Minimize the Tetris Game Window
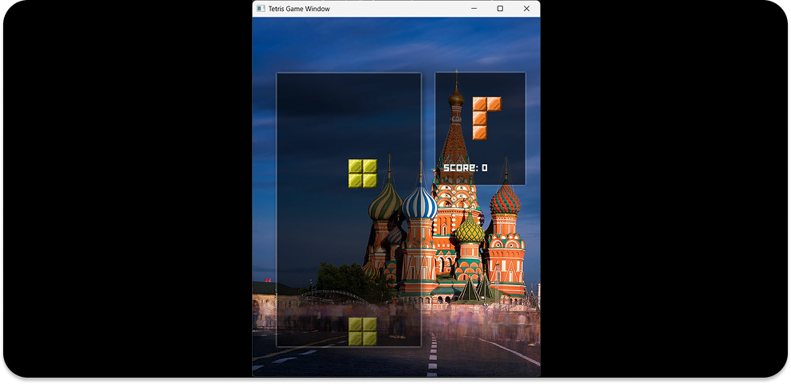The width and height of the screenshot is (791, 384). tap(474, 9)
